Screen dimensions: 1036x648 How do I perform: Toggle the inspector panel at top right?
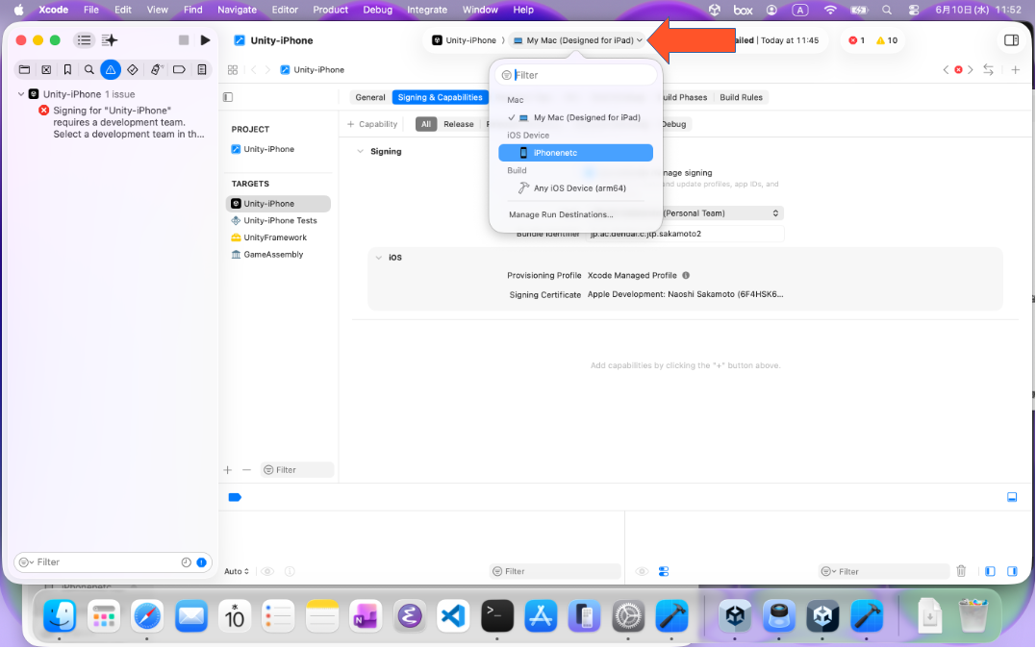pos(1011,40)
